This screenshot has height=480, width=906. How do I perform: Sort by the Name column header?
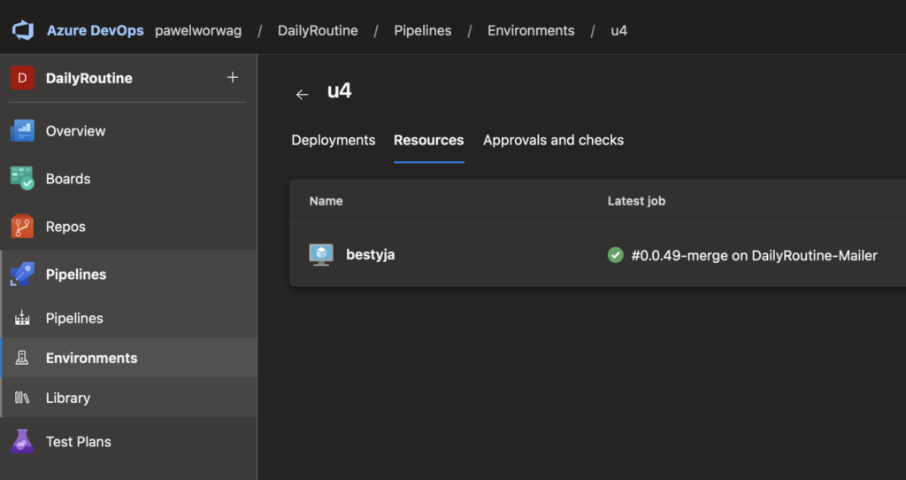coord(326,201)
